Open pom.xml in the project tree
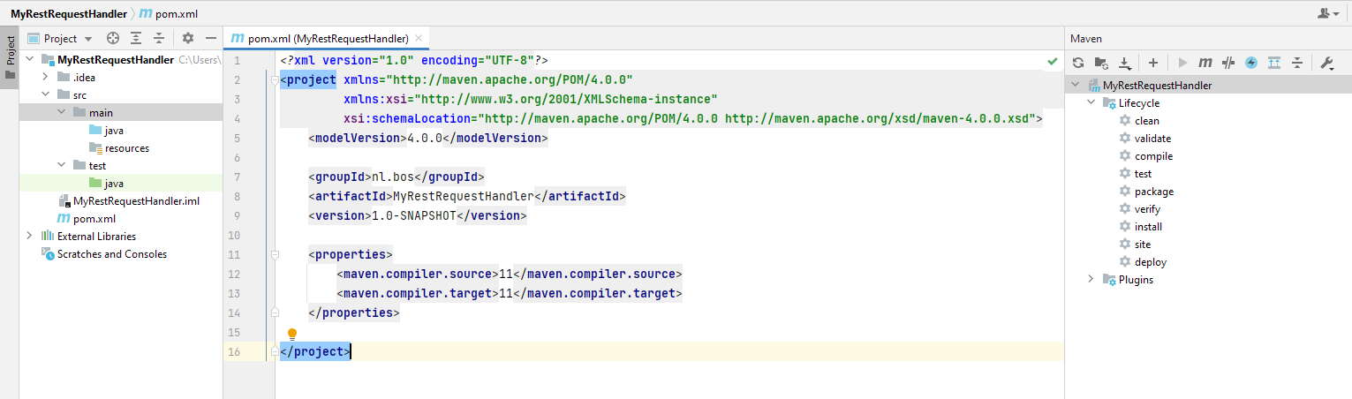This screenshot has width=1352, height=399. point(94,219)
